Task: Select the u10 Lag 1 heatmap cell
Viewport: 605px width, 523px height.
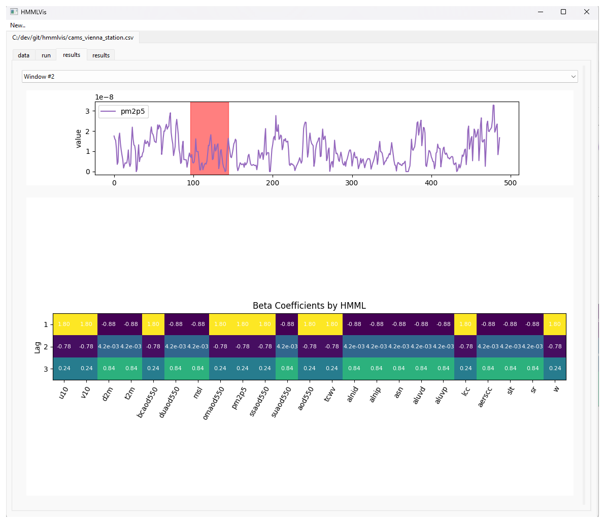Action: pyautogui.click(x=64, y=324)
